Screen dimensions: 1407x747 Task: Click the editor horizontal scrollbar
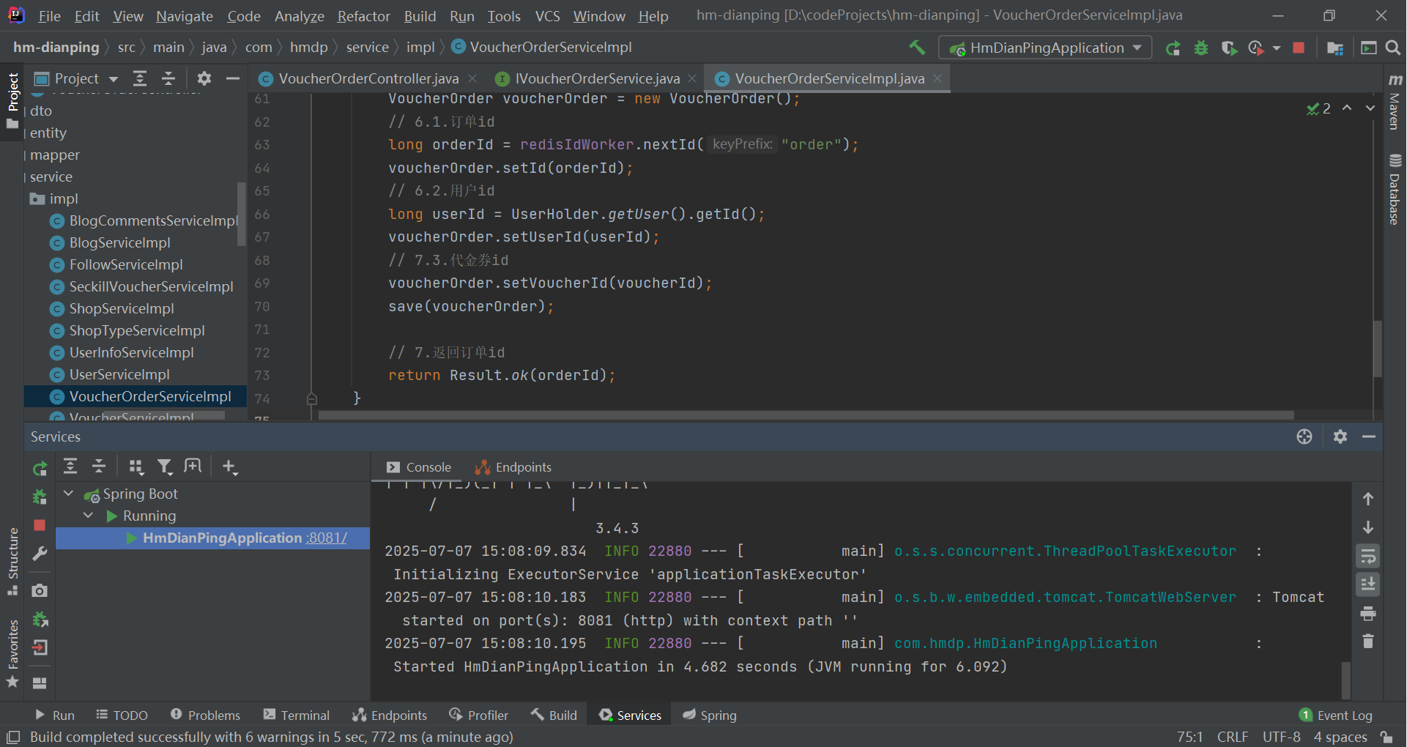806,415
